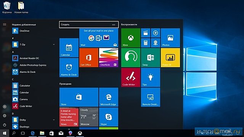Click the 'Создать' group name field
244x137 pixels.
[89, 24]
